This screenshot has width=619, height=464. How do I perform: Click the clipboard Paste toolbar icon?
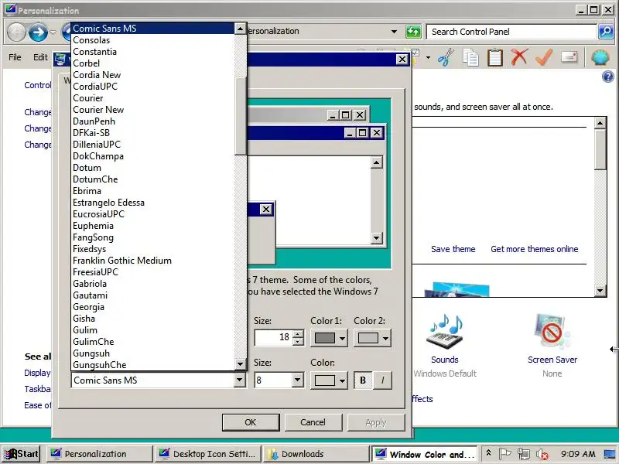[x=495, y=57]
